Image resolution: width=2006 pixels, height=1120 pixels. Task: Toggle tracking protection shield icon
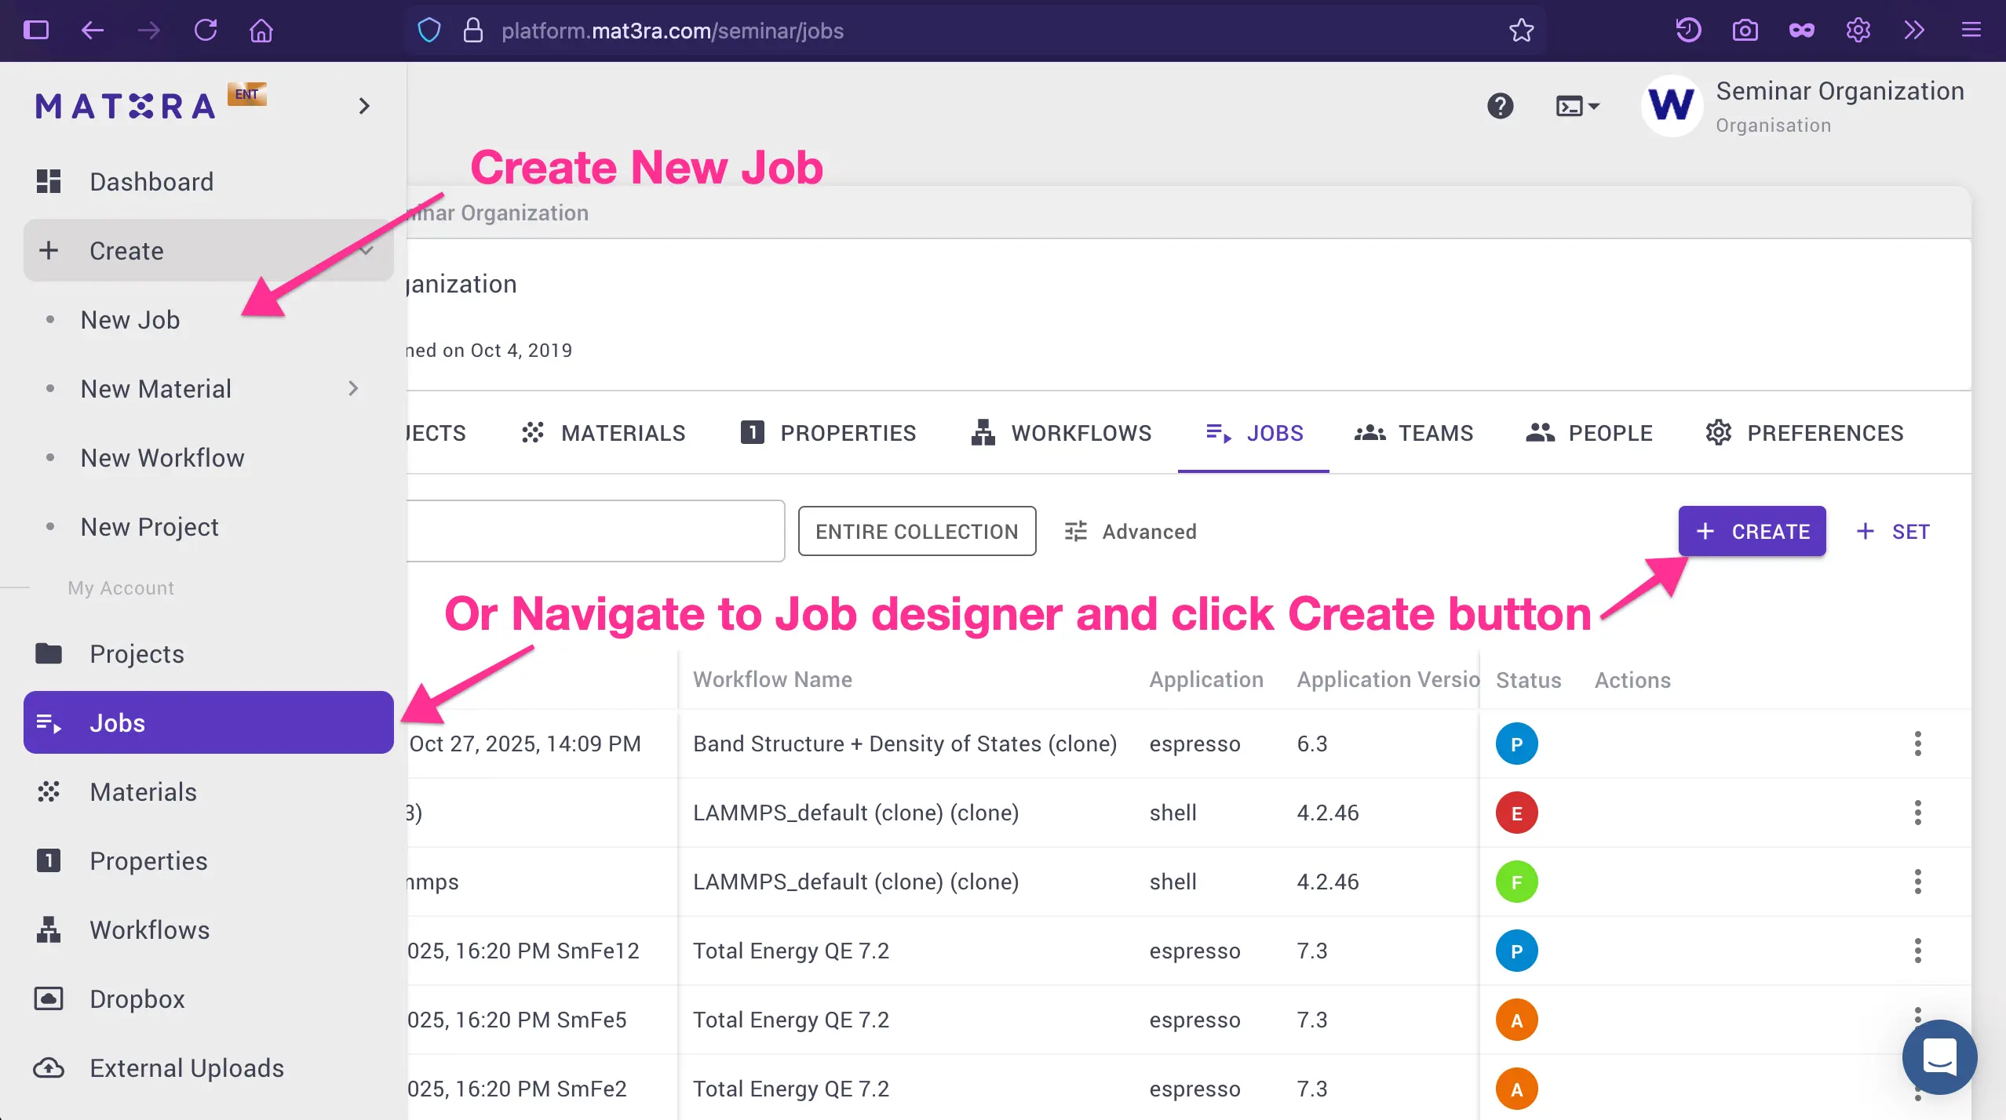(428, 30)
